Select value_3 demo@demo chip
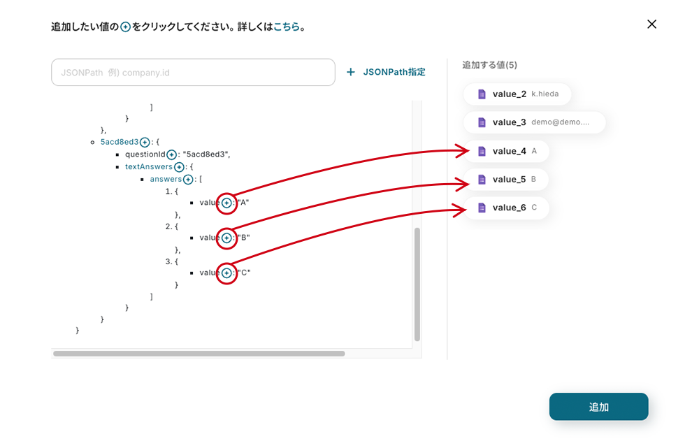Image resolution: width=699 pixels, height=441 pixels. [535, 122]
